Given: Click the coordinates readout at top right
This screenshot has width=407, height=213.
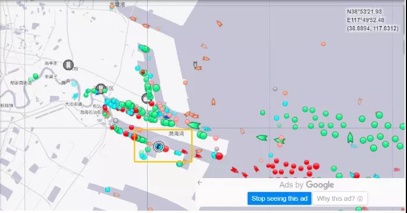Looking at the screenshot, I should 373,20.
